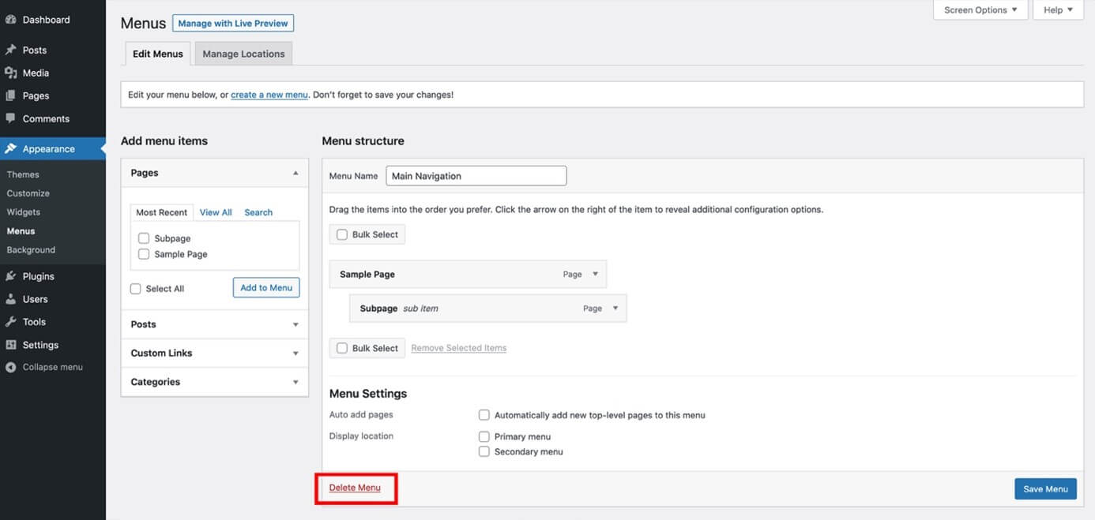The width and height of the screenshot is (1095, 520).
Task: Click the Dashboard gauge icon
Action: tap(10, 20)
